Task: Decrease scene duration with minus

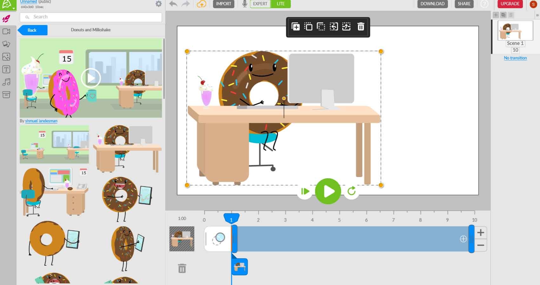Action: [481, 245]
